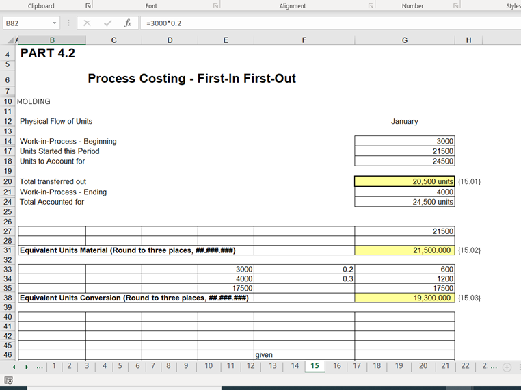Select yellow cell 19,300.000

coord(404,298)
